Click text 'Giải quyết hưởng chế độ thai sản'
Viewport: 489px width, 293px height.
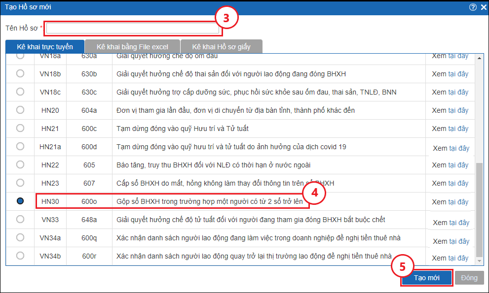[x=168, y=74]
